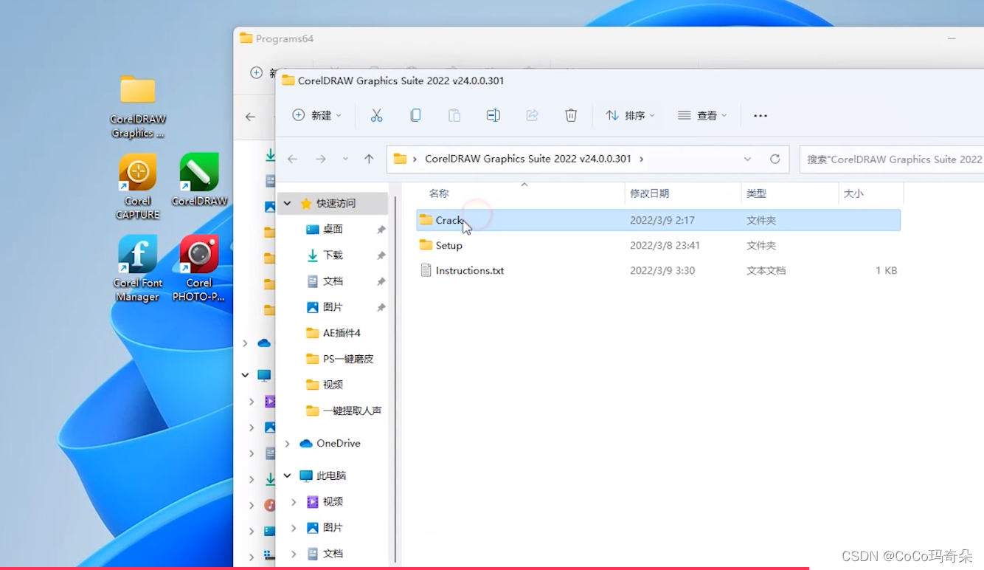984x570 pixels.
Task: Click the back arrow in Programs64 window
Action: tap(250, 117)
